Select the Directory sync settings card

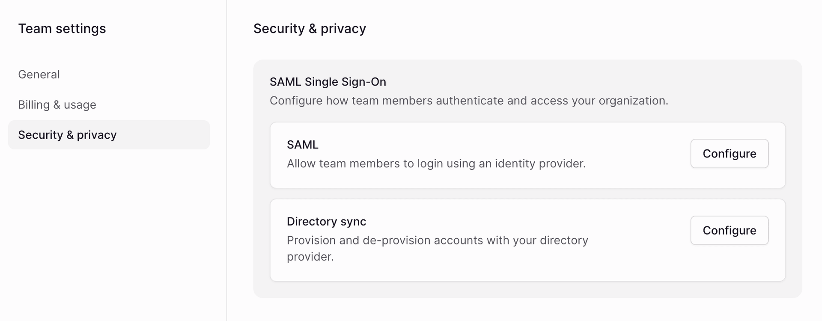pyautogui.click(x=471, y=240)
